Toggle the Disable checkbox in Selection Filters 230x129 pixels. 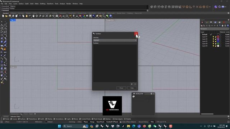[x=125, y=119]
